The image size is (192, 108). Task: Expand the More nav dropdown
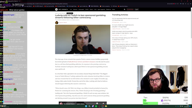click(x=113, y=9)
